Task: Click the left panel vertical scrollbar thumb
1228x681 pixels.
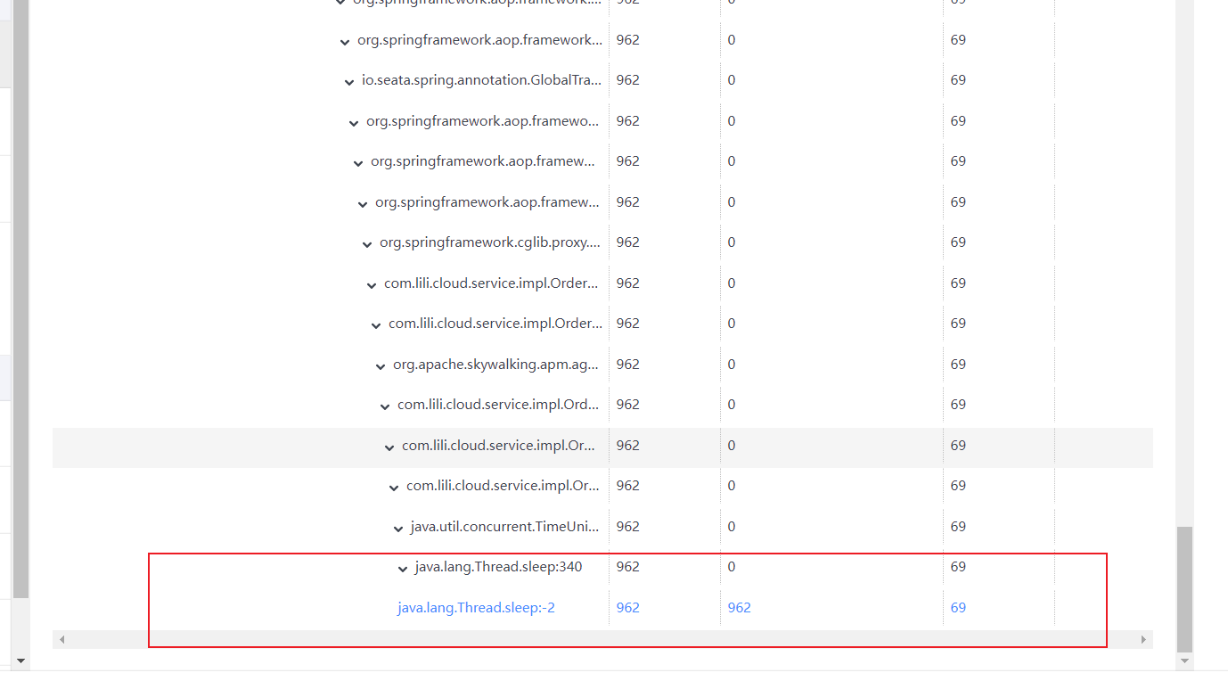Action: (21, 299)
